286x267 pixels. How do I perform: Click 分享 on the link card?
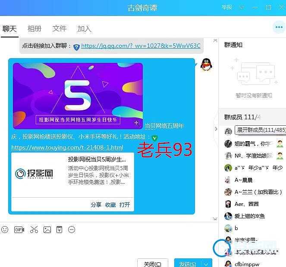(x=96, y=205)
